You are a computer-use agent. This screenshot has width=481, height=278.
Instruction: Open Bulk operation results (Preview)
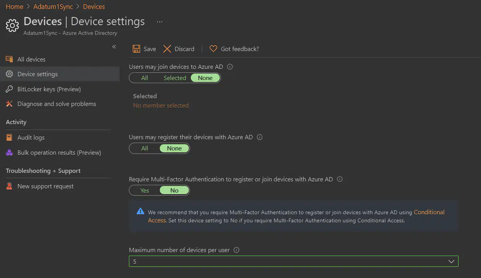pos(60,152)
